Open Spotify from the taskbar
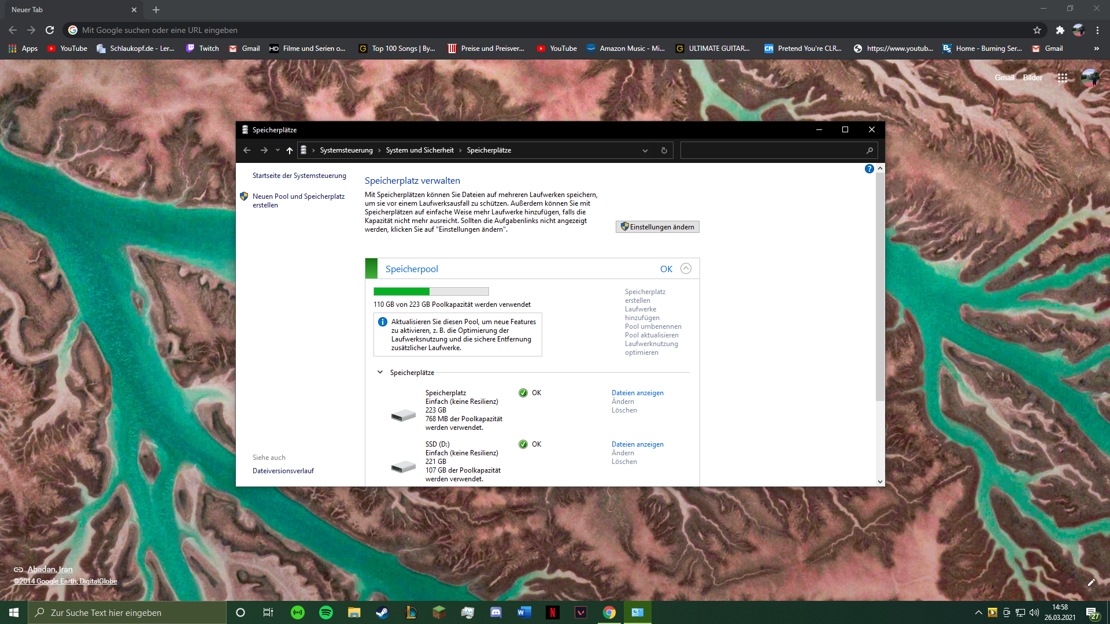 click(x=326, y=612)
